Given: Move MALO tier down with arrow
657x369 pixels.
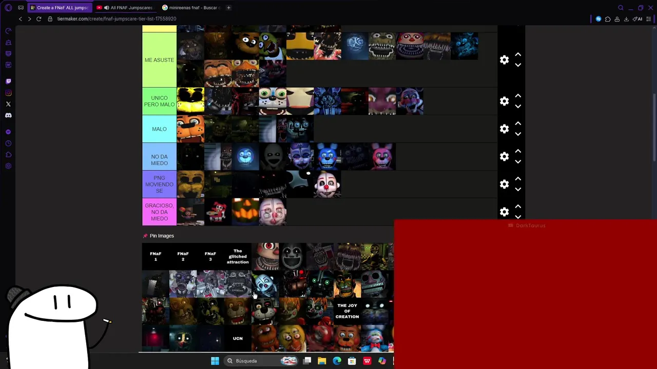Looking at the screenshot, I should [x=518, y=134].
